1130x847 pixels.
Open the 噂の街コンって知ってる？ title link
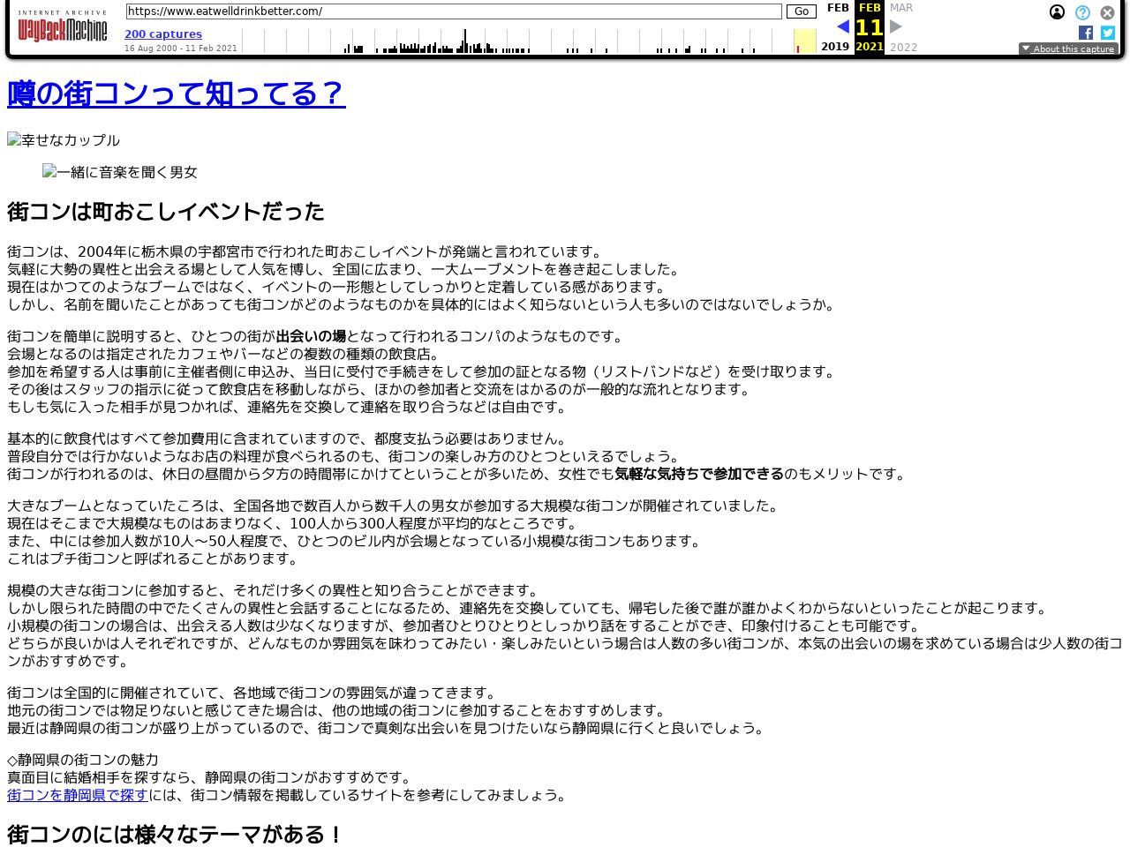click(177, 94)
